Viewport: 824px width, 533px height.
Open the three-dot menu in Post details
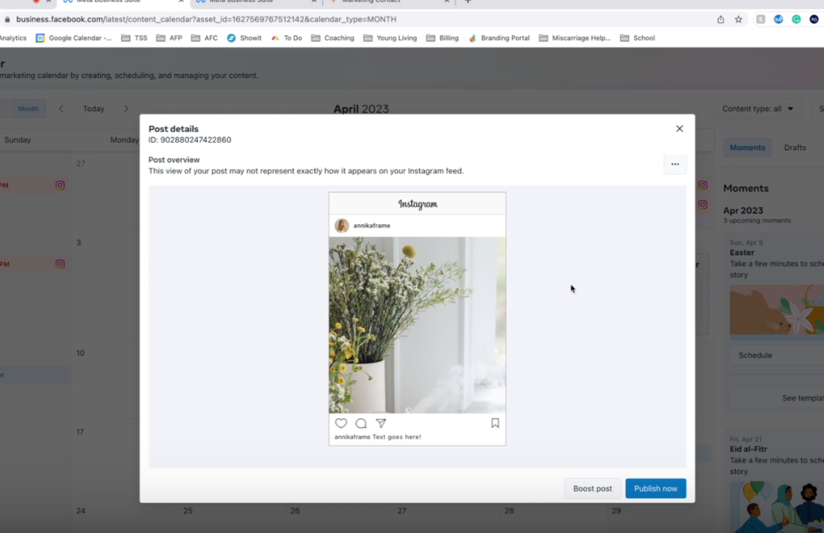tap(675, 164)
